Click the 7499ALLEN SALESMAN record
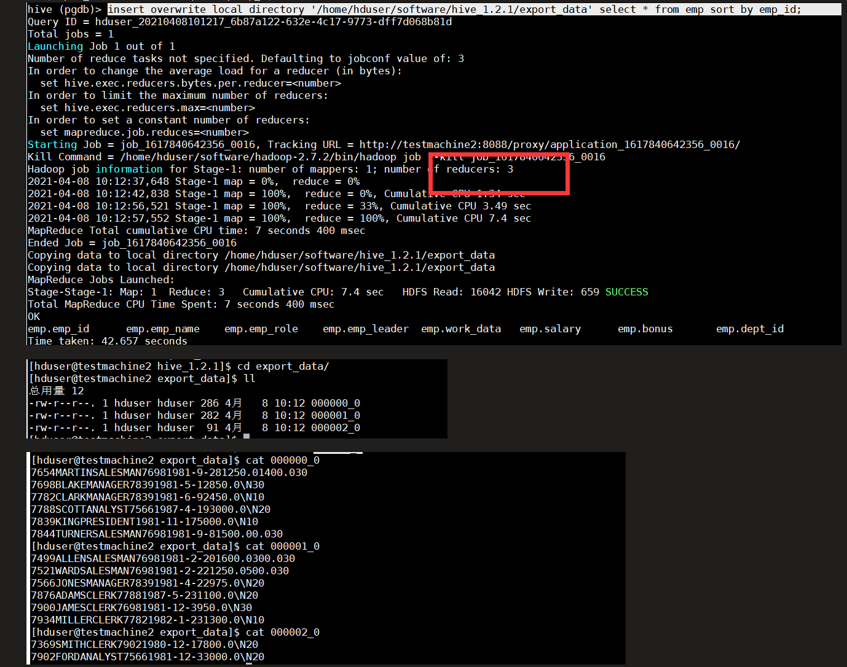This screenshot has height=667, width=847. (x=163, y=558)
